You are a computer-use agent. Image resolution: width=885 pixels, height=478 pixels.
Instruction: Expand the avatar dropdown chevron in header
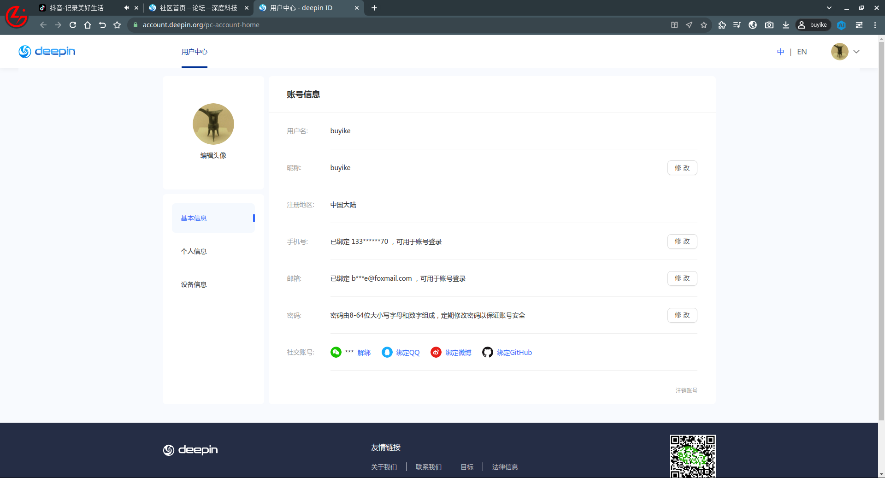tap(856, 52)
